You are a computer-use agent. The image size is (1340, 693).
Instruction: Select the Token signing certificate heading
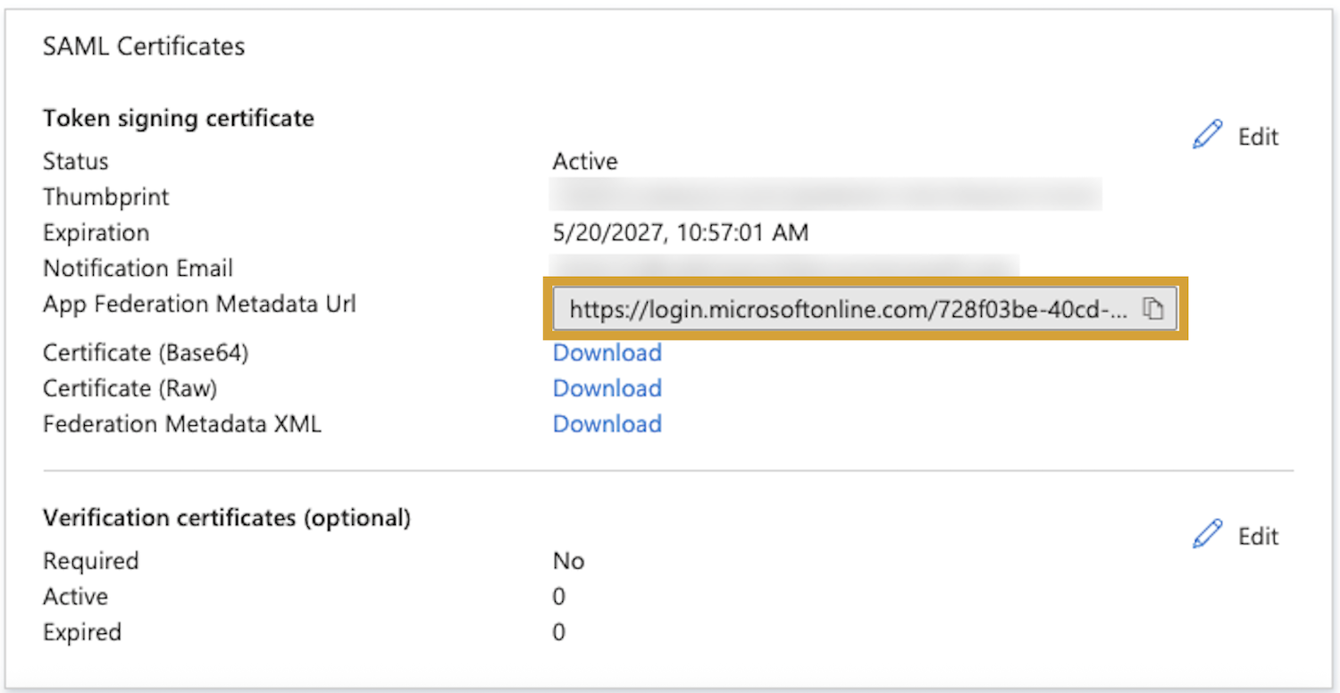[x=179, y=118]
